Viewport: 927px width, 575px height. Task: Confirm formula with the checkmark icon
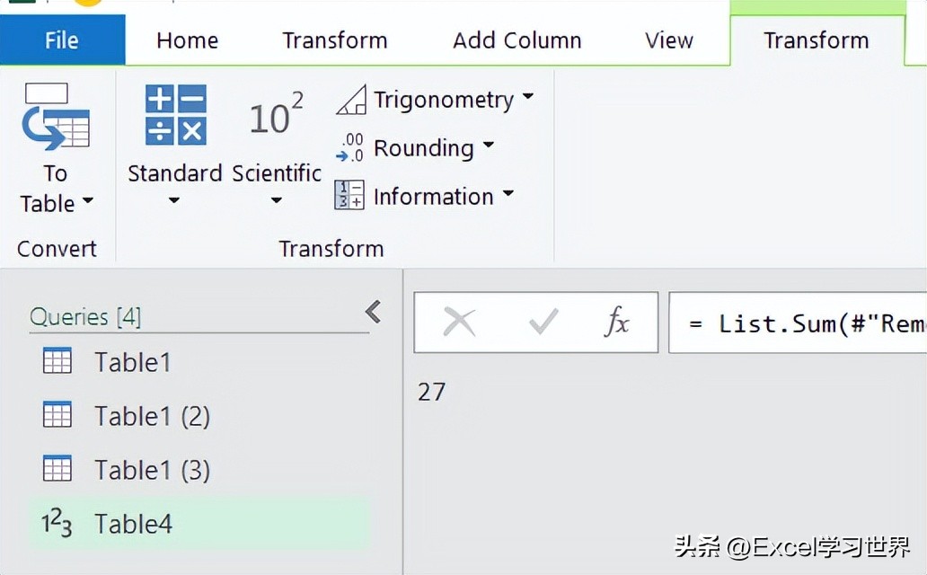[x=543, y=322]
